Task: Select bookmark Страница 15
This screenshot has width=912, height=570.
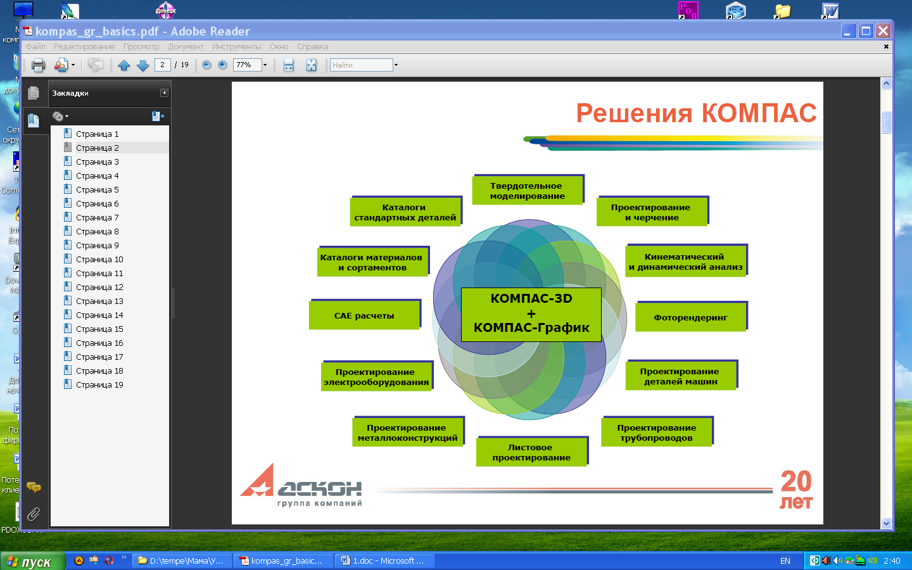Action: [x=99, y=329]
